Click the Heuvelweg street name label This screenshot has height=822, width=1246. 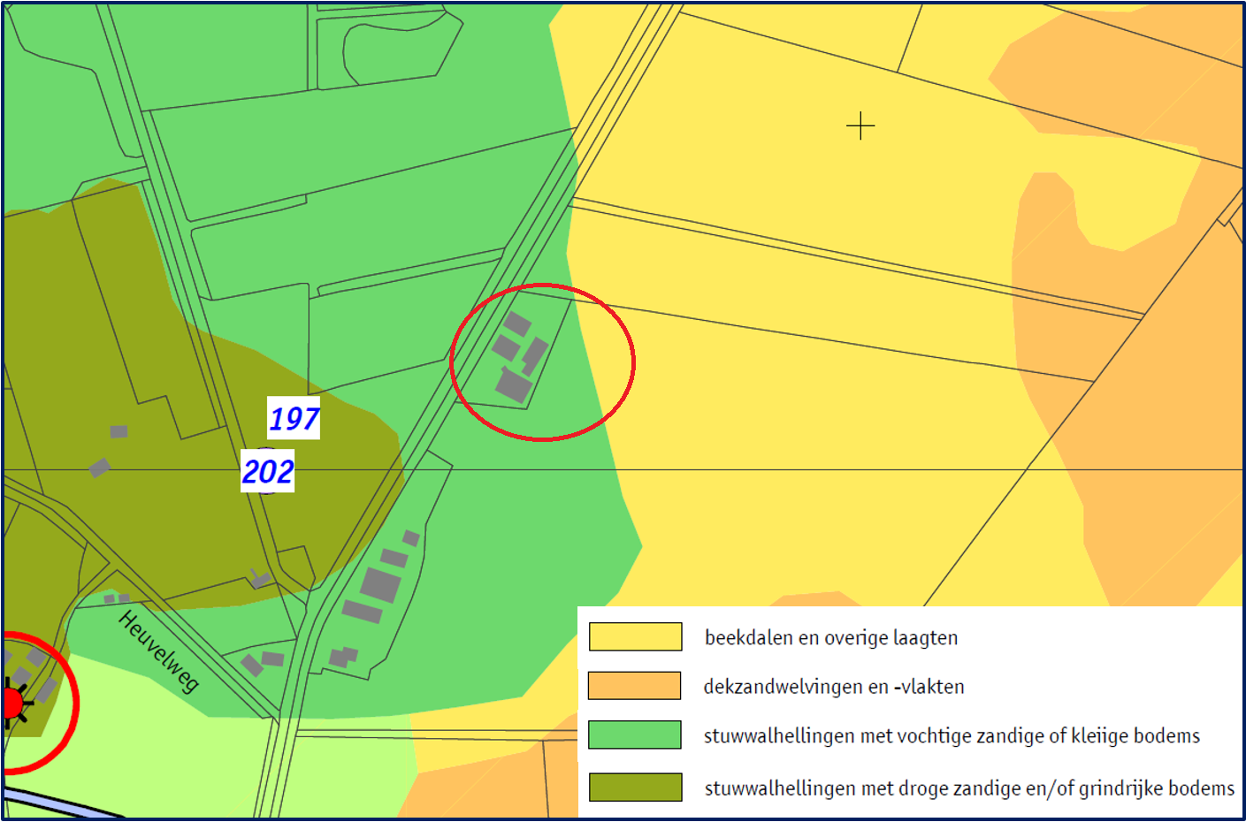pyautogui.click(x=159, y=651)
